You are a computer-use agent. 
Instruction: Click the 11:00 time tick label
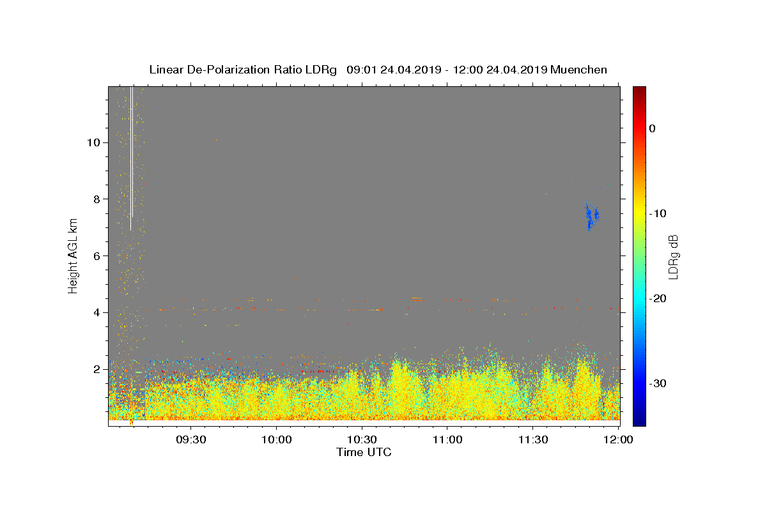pyautogui.click(x=447, y=440)
